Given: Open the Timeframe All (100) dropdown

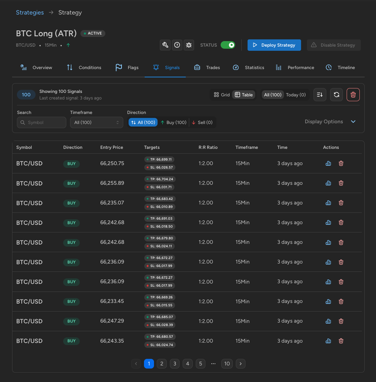Looking at the screenshot, I should pos(96,122).
